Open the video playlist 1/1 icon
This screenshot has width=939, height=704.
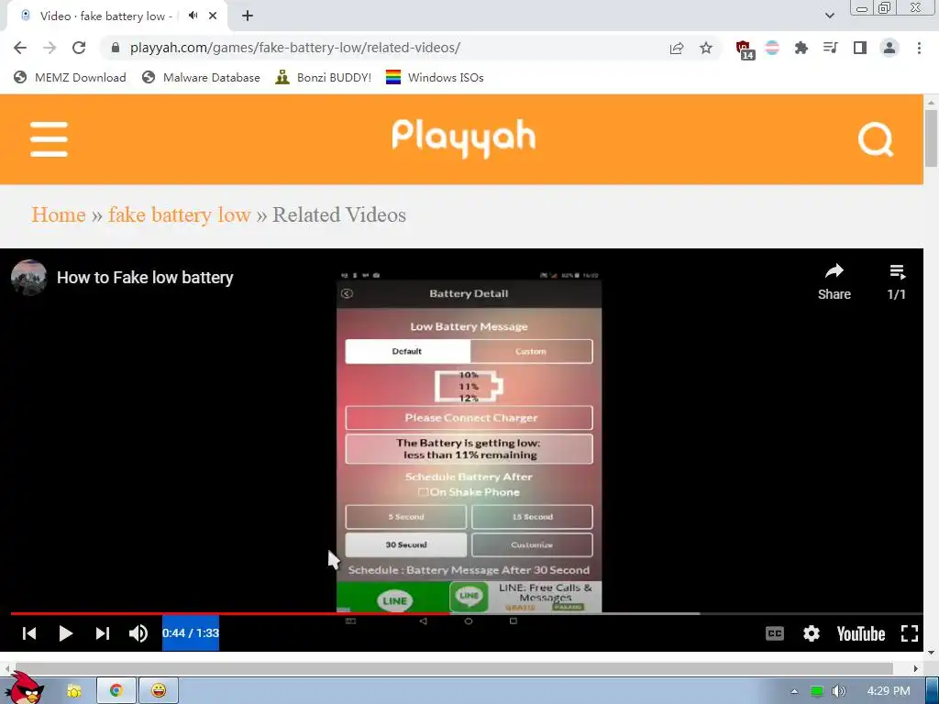pyautogui.click(x=897, y=281)
